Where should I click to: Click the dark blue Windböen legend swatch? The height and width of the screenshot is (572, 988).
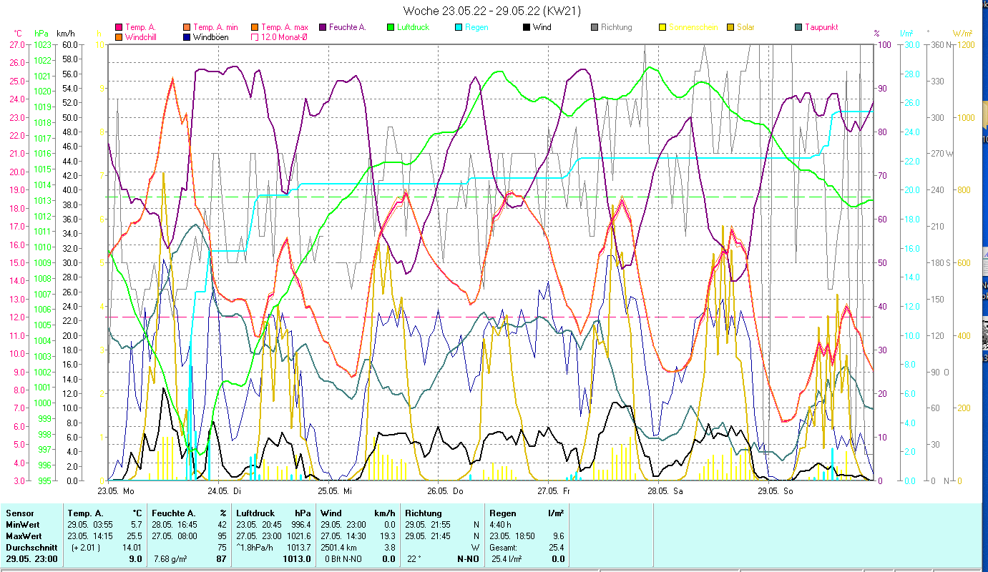pos(187,36)
